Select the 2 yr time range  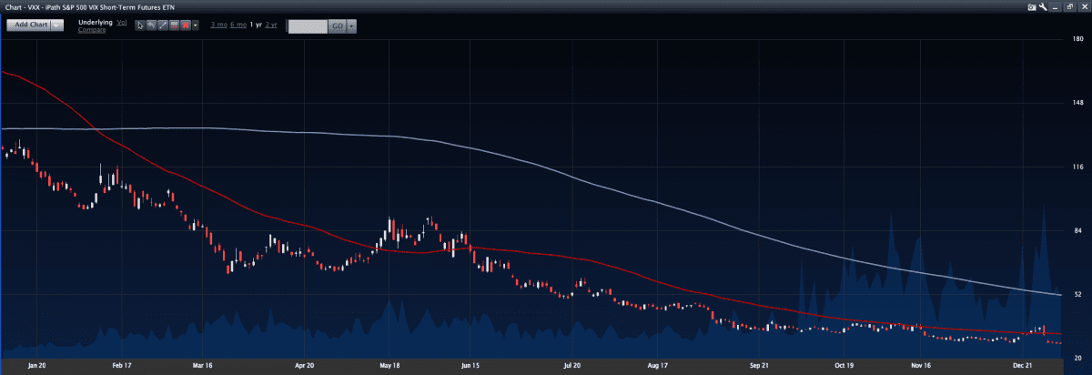tap(271, 25)
